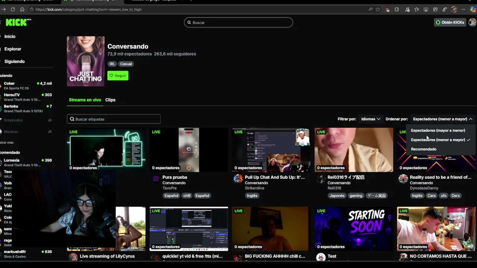
Task: Click Cars tag under DynodazeDanny stream
Action: click(x=432, y=195)
